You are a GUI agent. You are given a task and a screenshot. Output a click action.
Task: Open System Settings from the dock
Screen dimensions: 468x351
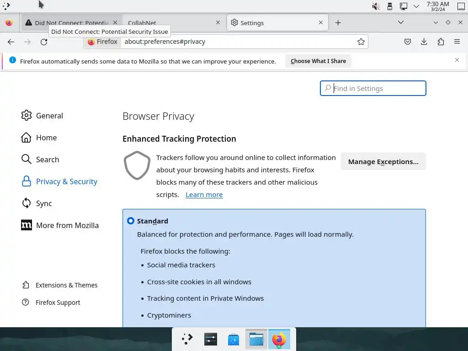pos(210,339)
